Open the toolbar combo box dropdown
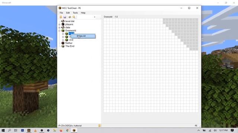 click(94, 17)
